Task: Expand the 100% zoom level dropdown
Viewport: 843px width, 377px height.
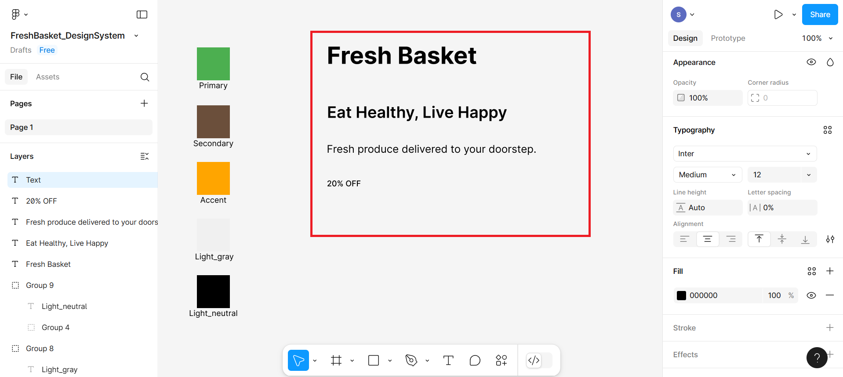Action: 817,38
